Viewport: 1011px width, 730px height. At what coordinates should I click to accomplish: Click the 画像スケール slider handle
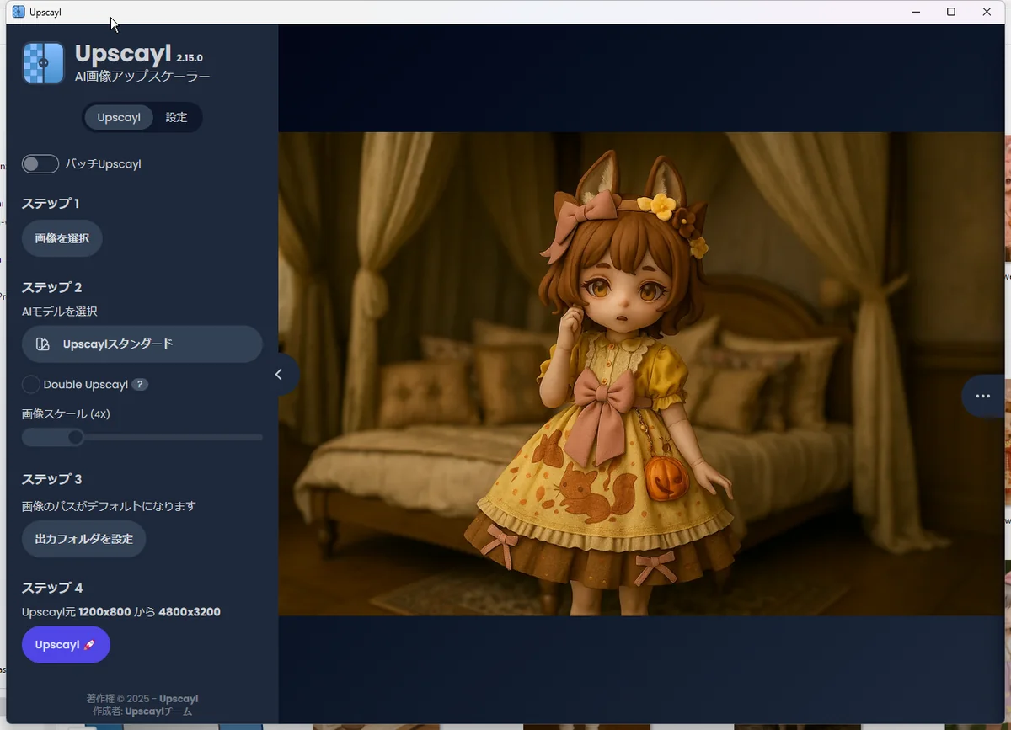coord(76,437)
